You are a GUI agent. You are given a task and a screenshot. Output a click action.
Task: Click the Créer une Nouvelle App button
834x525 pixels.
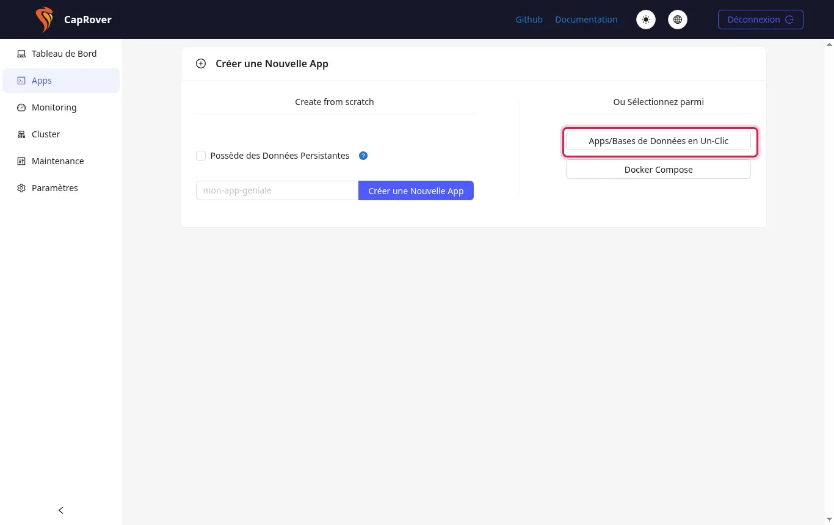[x=416, y=190]
